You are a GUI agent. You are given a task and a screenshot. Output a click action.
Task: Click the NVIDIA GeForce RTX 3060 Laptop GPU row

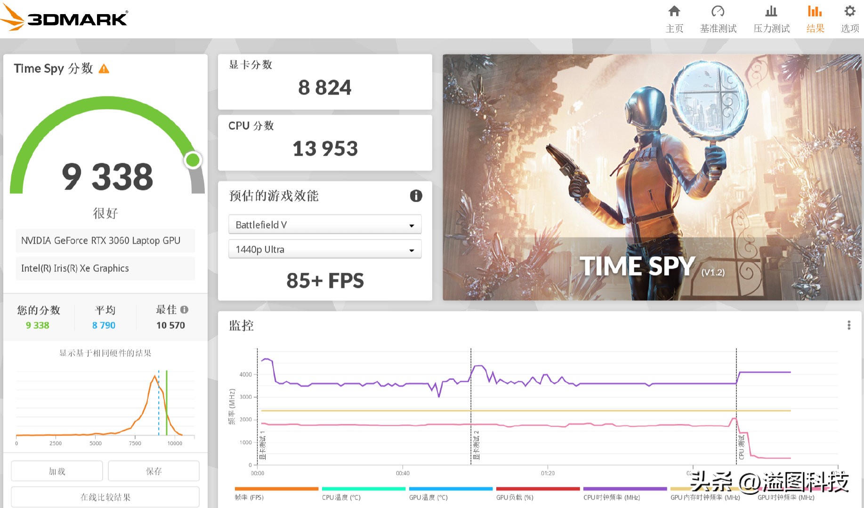pyautogui.click(x=105, y=241)
